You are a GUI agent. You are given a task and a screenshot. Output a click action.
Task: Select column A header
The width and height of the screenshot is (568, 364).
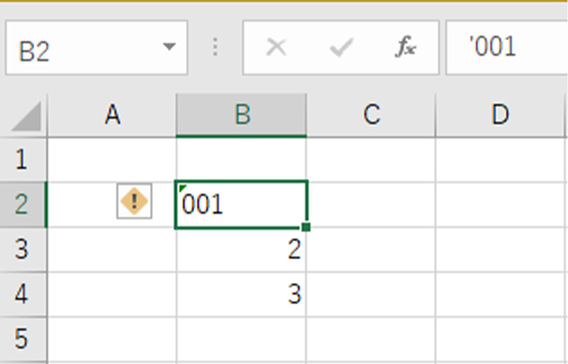[111, 115]
